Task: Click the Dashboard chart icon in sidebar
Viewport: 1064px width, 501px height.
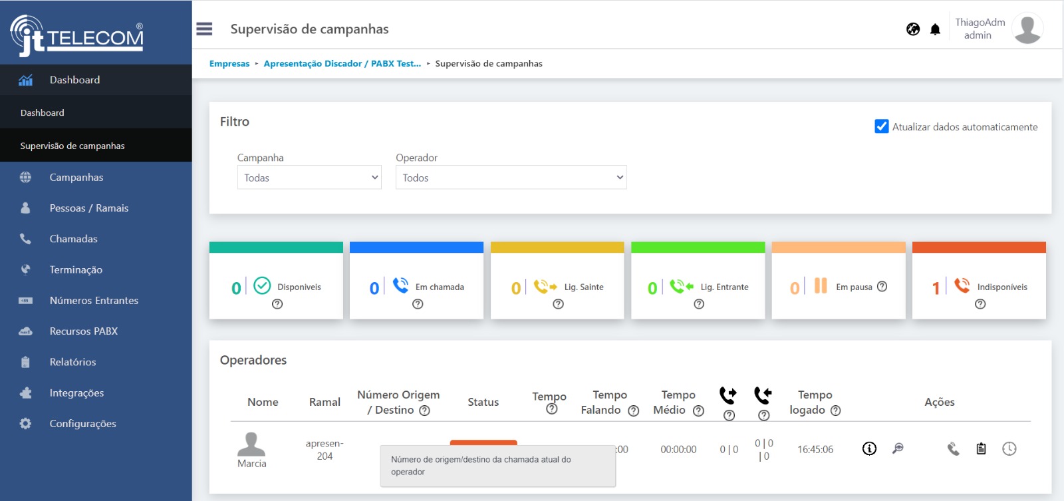Action: pyautogui.click(x=25, y=80)
